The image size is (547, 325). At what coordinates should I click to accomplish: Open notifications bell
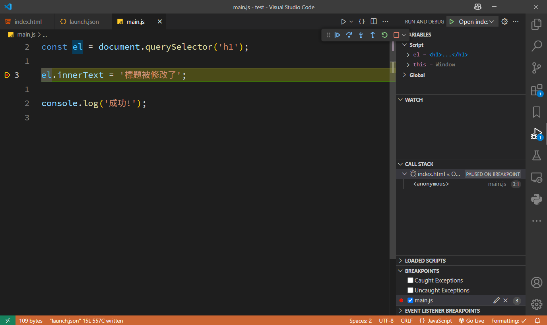537,321
